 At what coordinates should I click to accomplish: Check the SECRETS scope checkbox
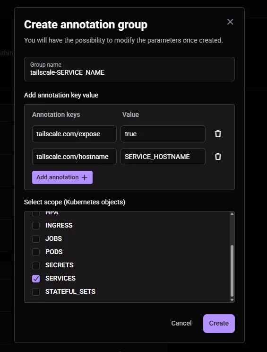click(36, 265)
